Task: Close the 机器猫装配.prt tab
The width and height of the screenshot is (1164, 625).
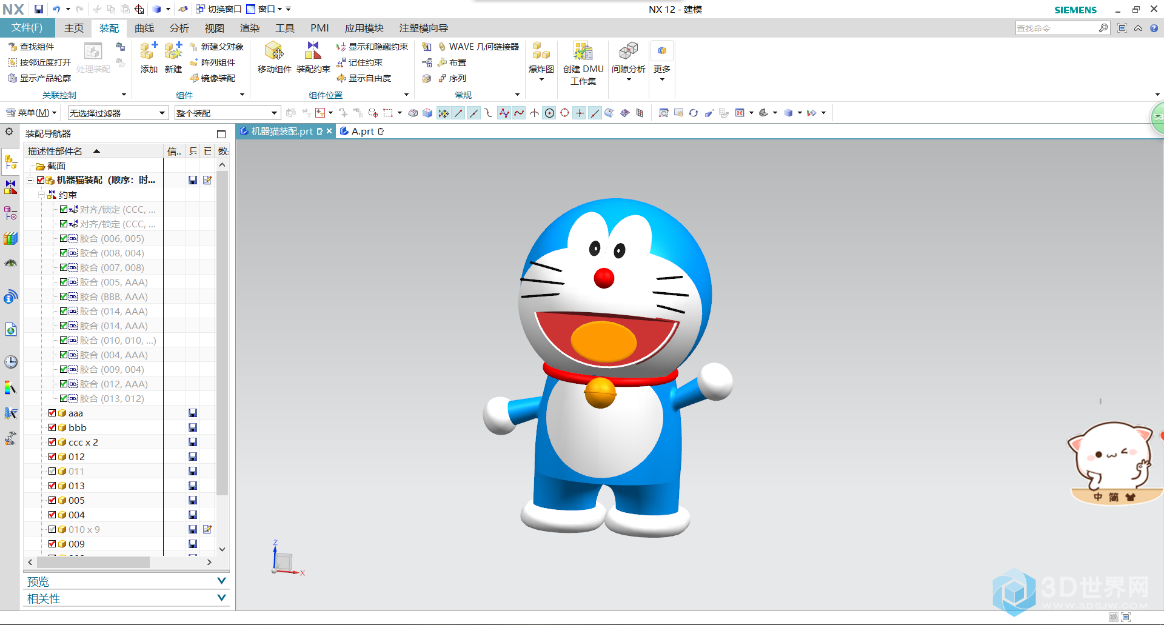Action: pos(329,131)
